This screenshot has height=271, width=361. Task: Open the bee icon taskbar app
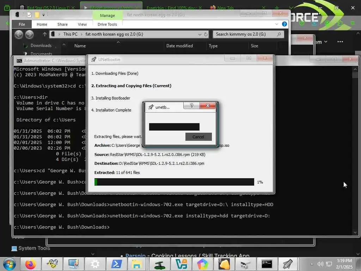click(x=52, y=264)
